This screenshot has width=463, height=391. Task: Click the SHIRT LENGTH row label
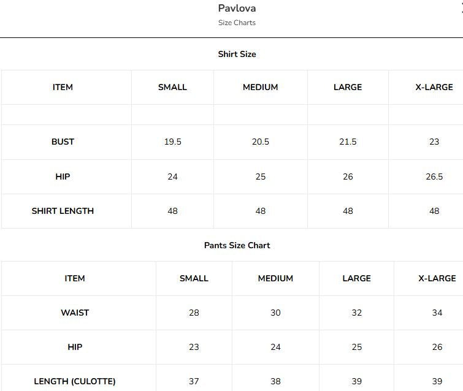tap(63, 211)
